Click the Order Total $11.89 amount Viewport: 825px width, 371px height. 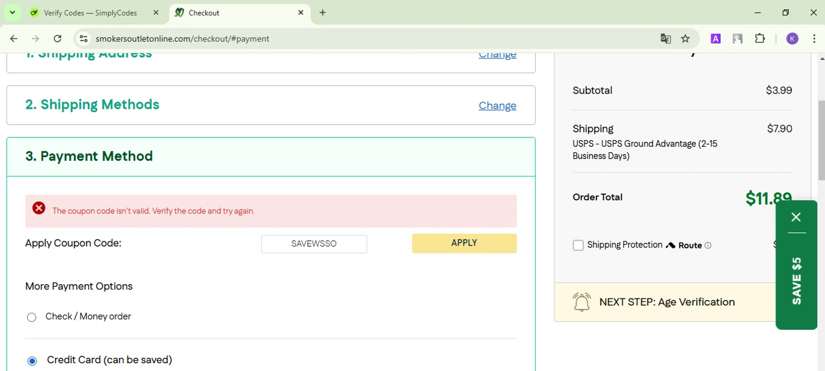pyautogui.click(x=768, y=198)
